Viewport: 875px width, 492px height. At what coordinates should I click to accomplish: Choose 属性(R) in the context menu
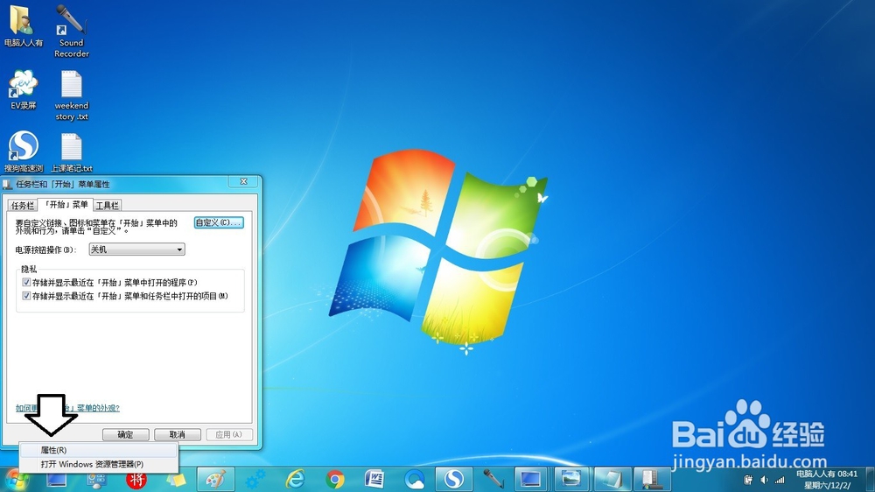pyautogui.click(x=99, y=450)
